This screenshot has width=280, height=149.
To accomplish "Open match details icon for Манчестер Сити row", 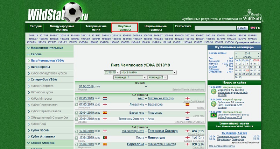I will [x=77, y=131].
